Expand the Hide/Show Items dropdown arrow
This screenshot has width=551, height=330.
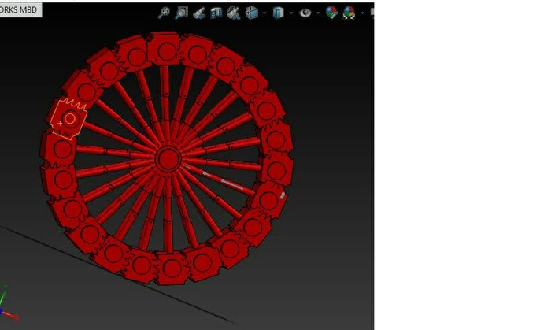tap(317, 13)
